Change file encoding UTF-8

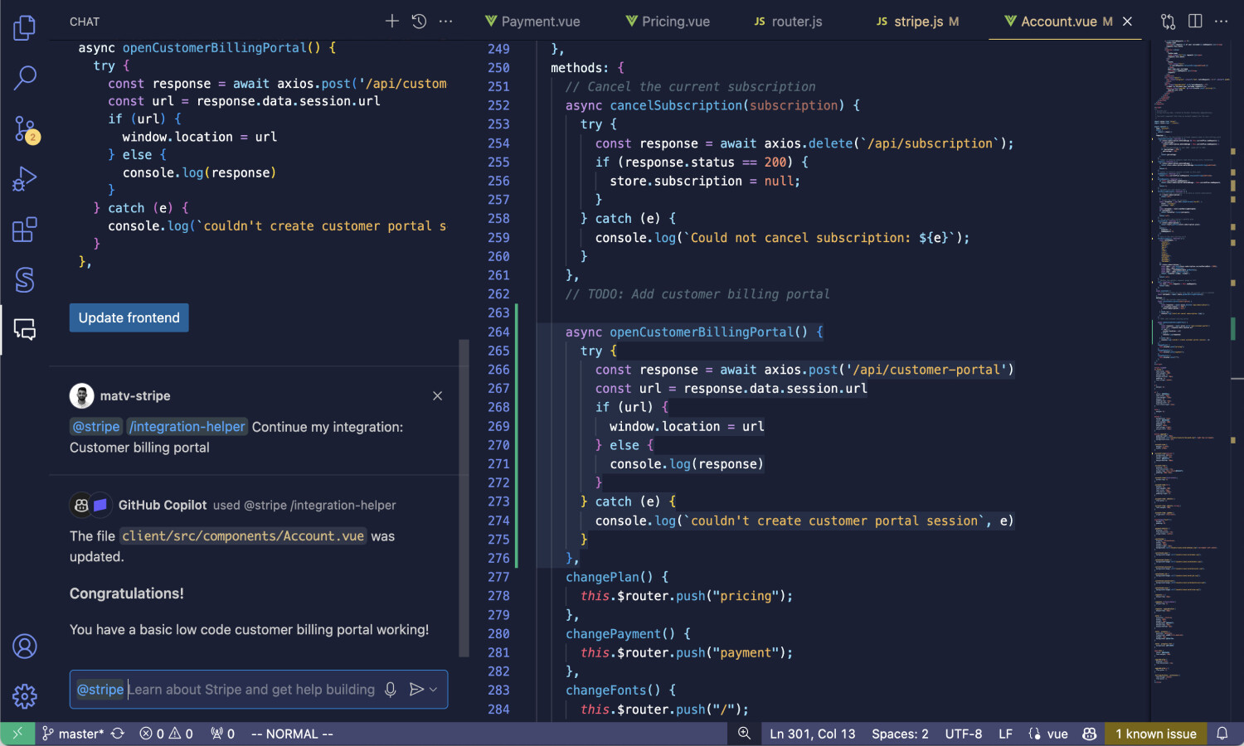pyautogui.click(x=963, y=734)
